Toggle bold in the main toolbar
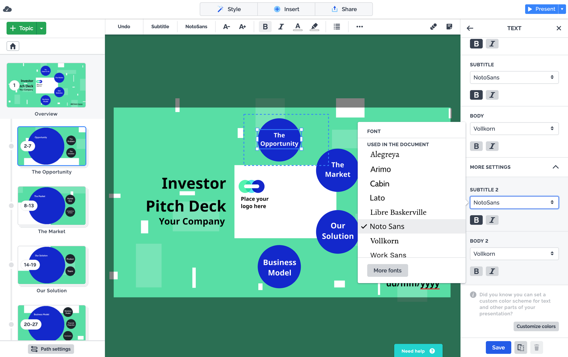The width and height of the screenshot is (568, 357). click(265, 26)
